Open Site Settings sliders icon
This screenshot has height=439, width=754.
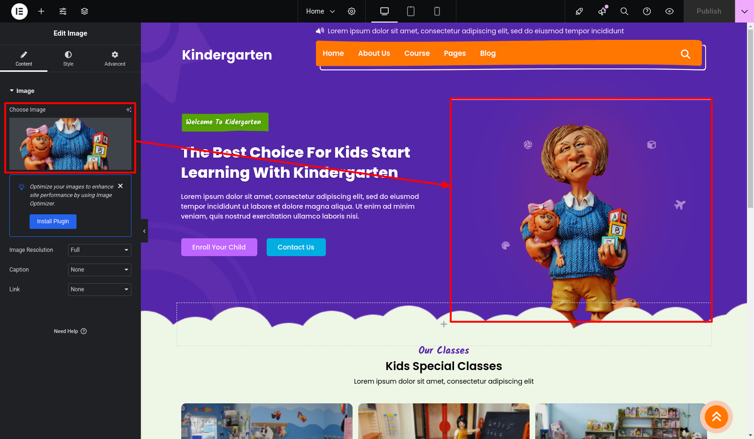[x=63, y=11]
